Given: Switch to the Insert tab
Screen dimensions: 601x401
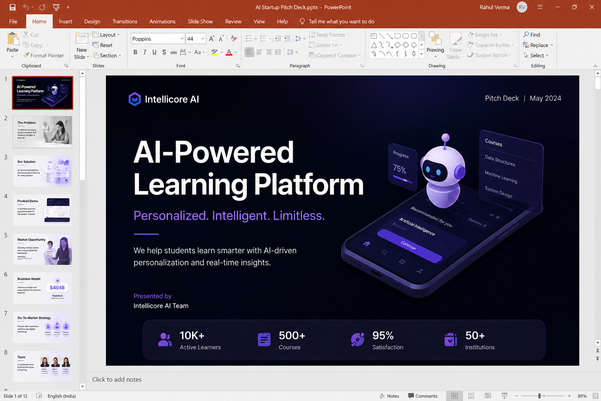Looking at the screenshot, I should click(65, 22).
